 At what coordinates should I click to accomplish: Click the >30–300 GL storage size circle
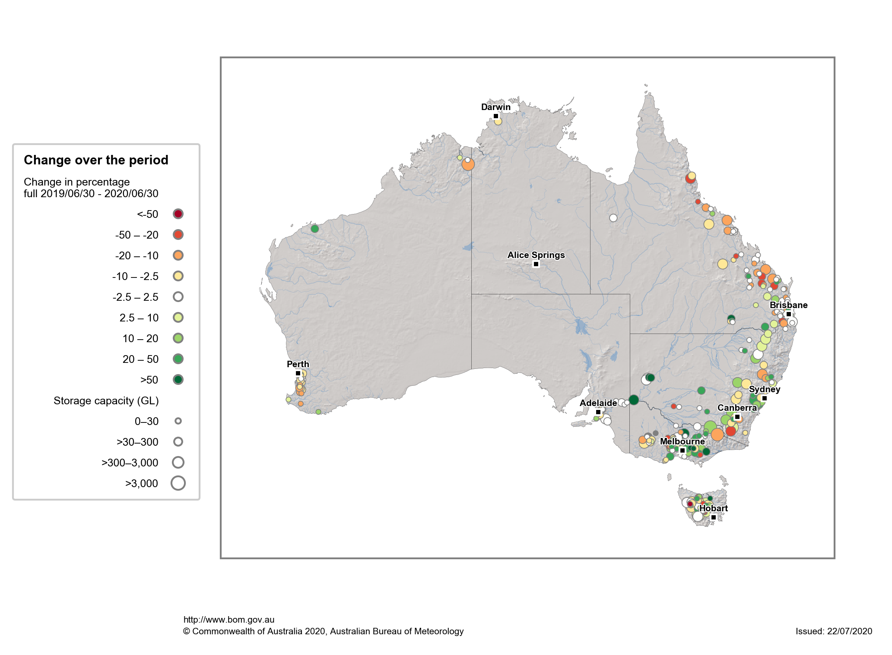pyautogui.click(x=178, y=441)
